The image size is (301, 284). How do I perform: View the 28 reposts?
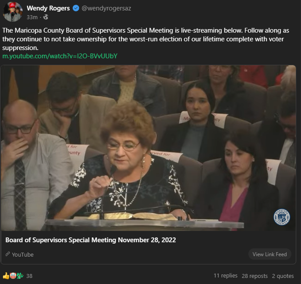point(254,276)
